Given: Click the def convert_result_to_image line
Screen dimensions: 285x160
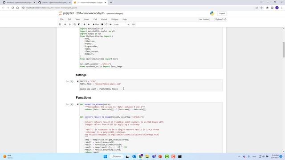Looking at the screenshot, I should coord(112,117).
